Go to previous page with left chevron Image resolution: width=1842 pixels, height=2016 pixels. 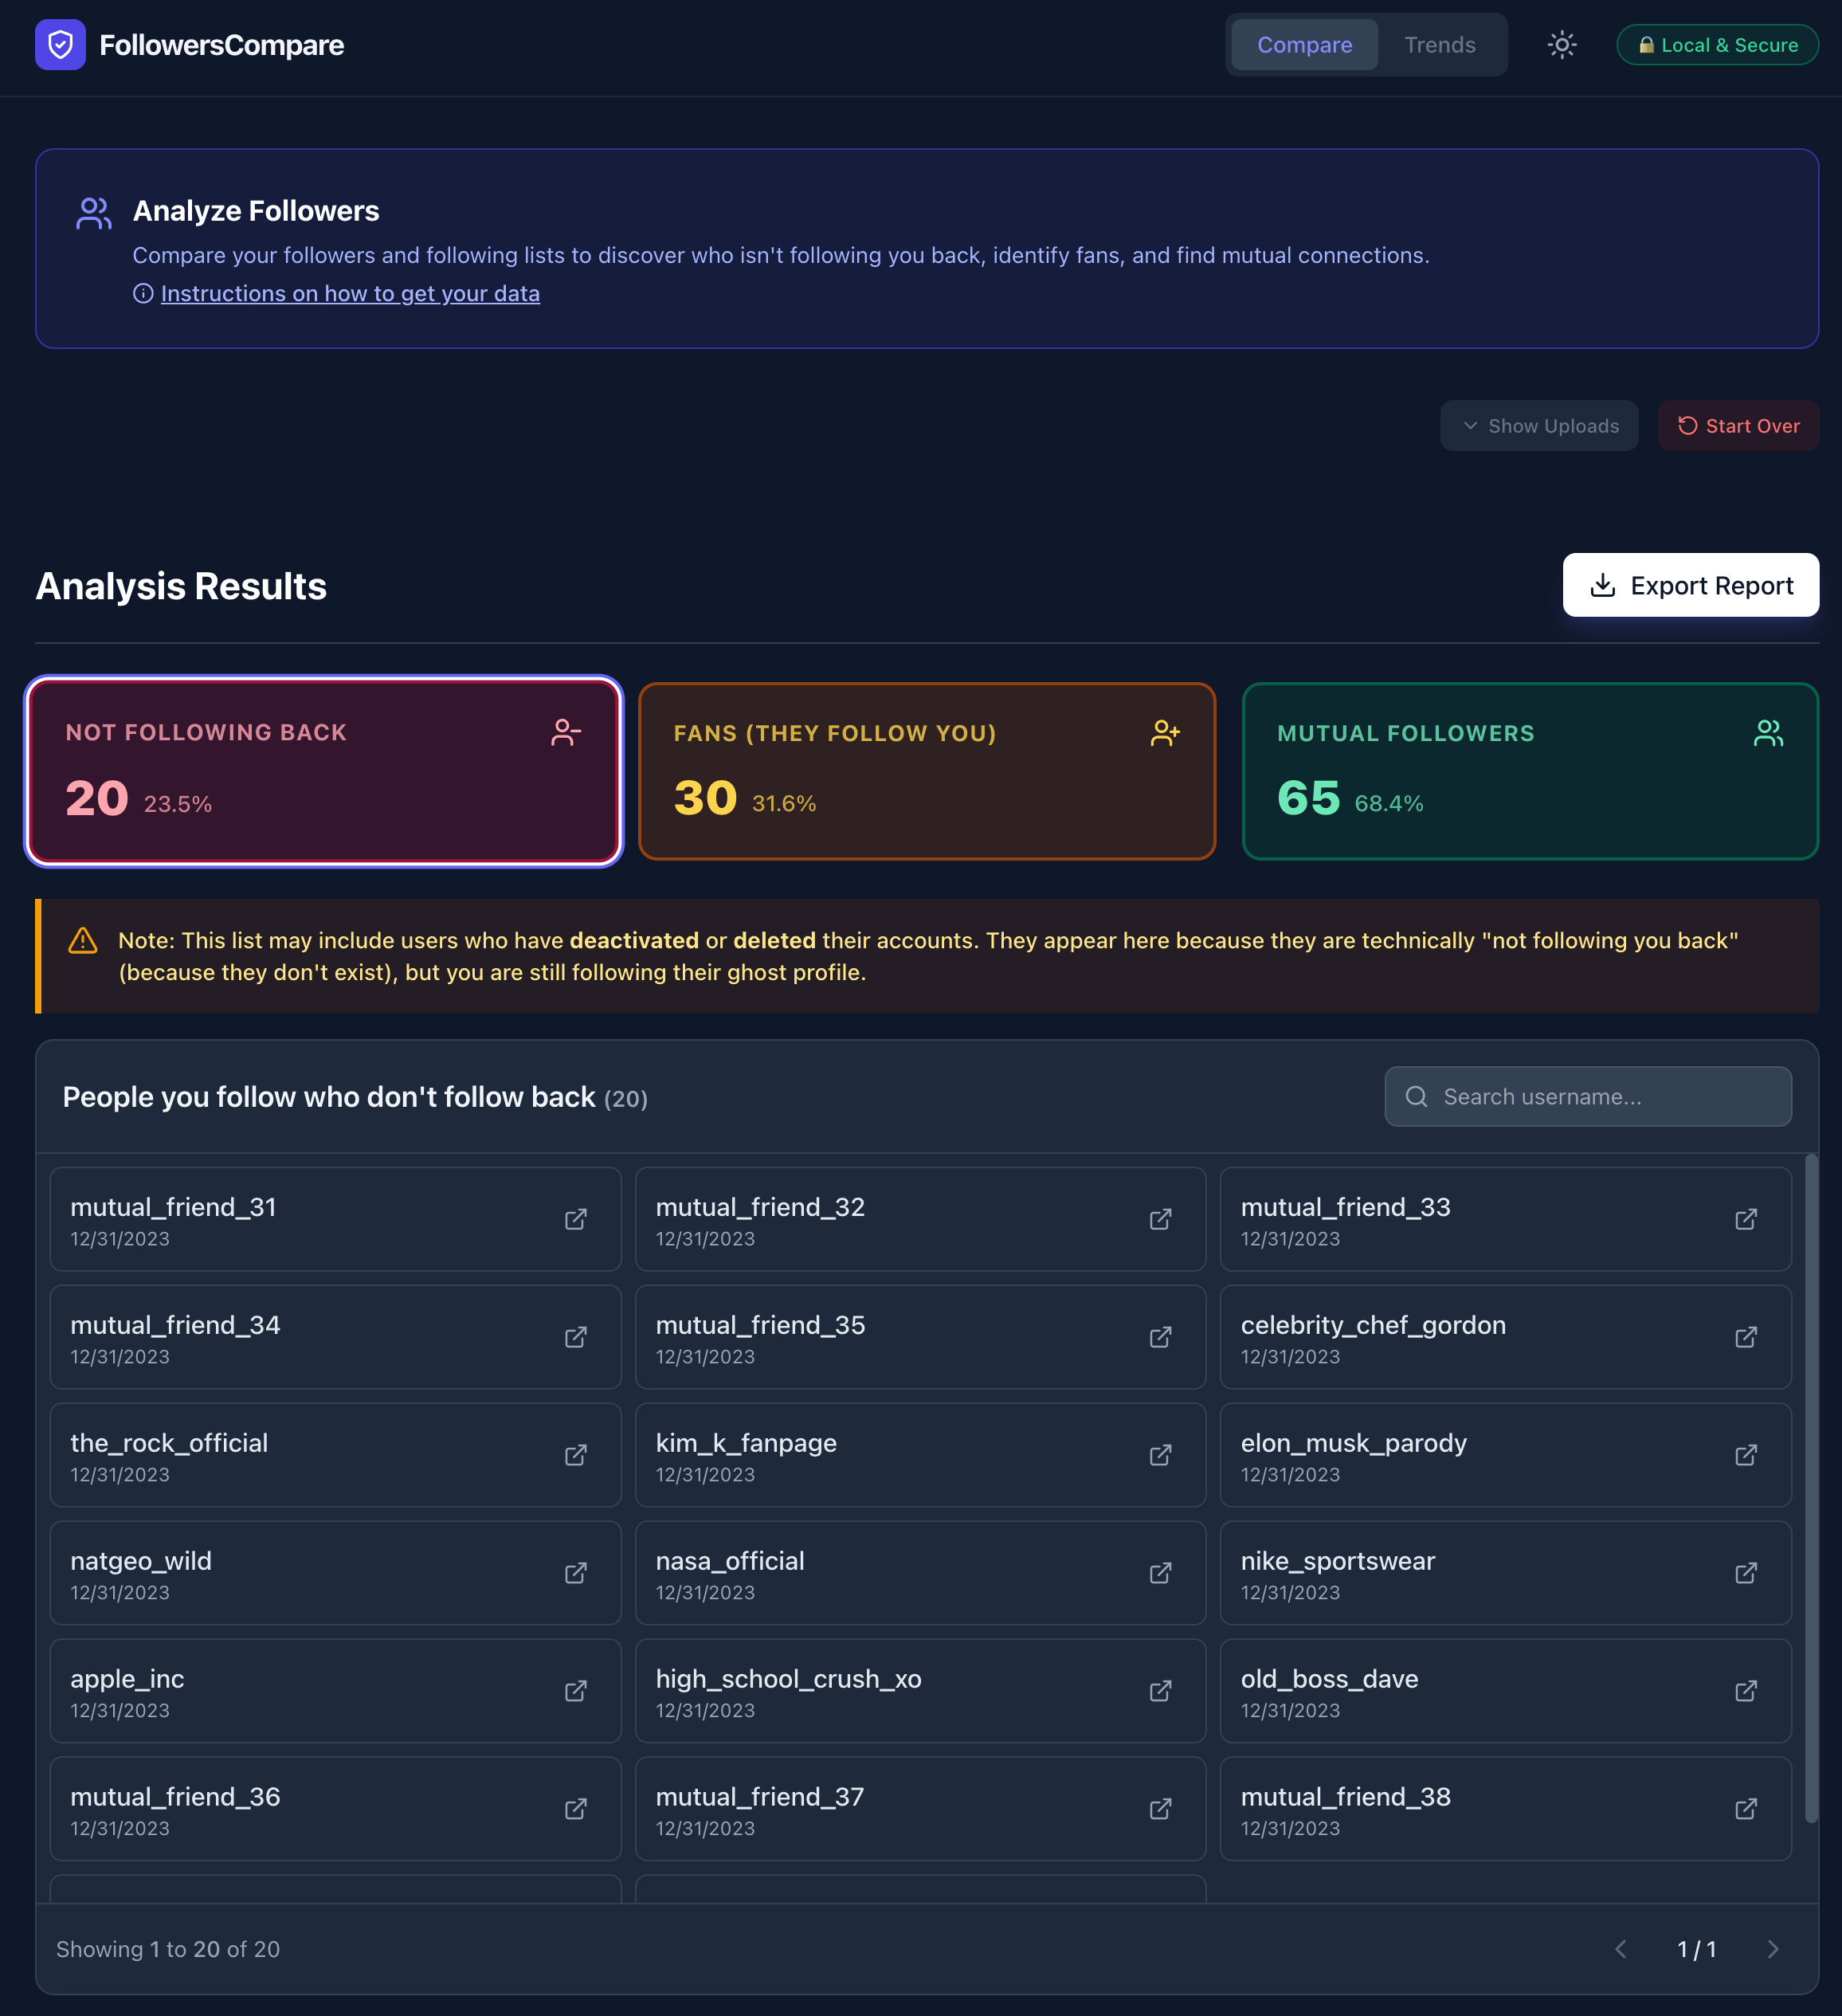(1621, 1949)
